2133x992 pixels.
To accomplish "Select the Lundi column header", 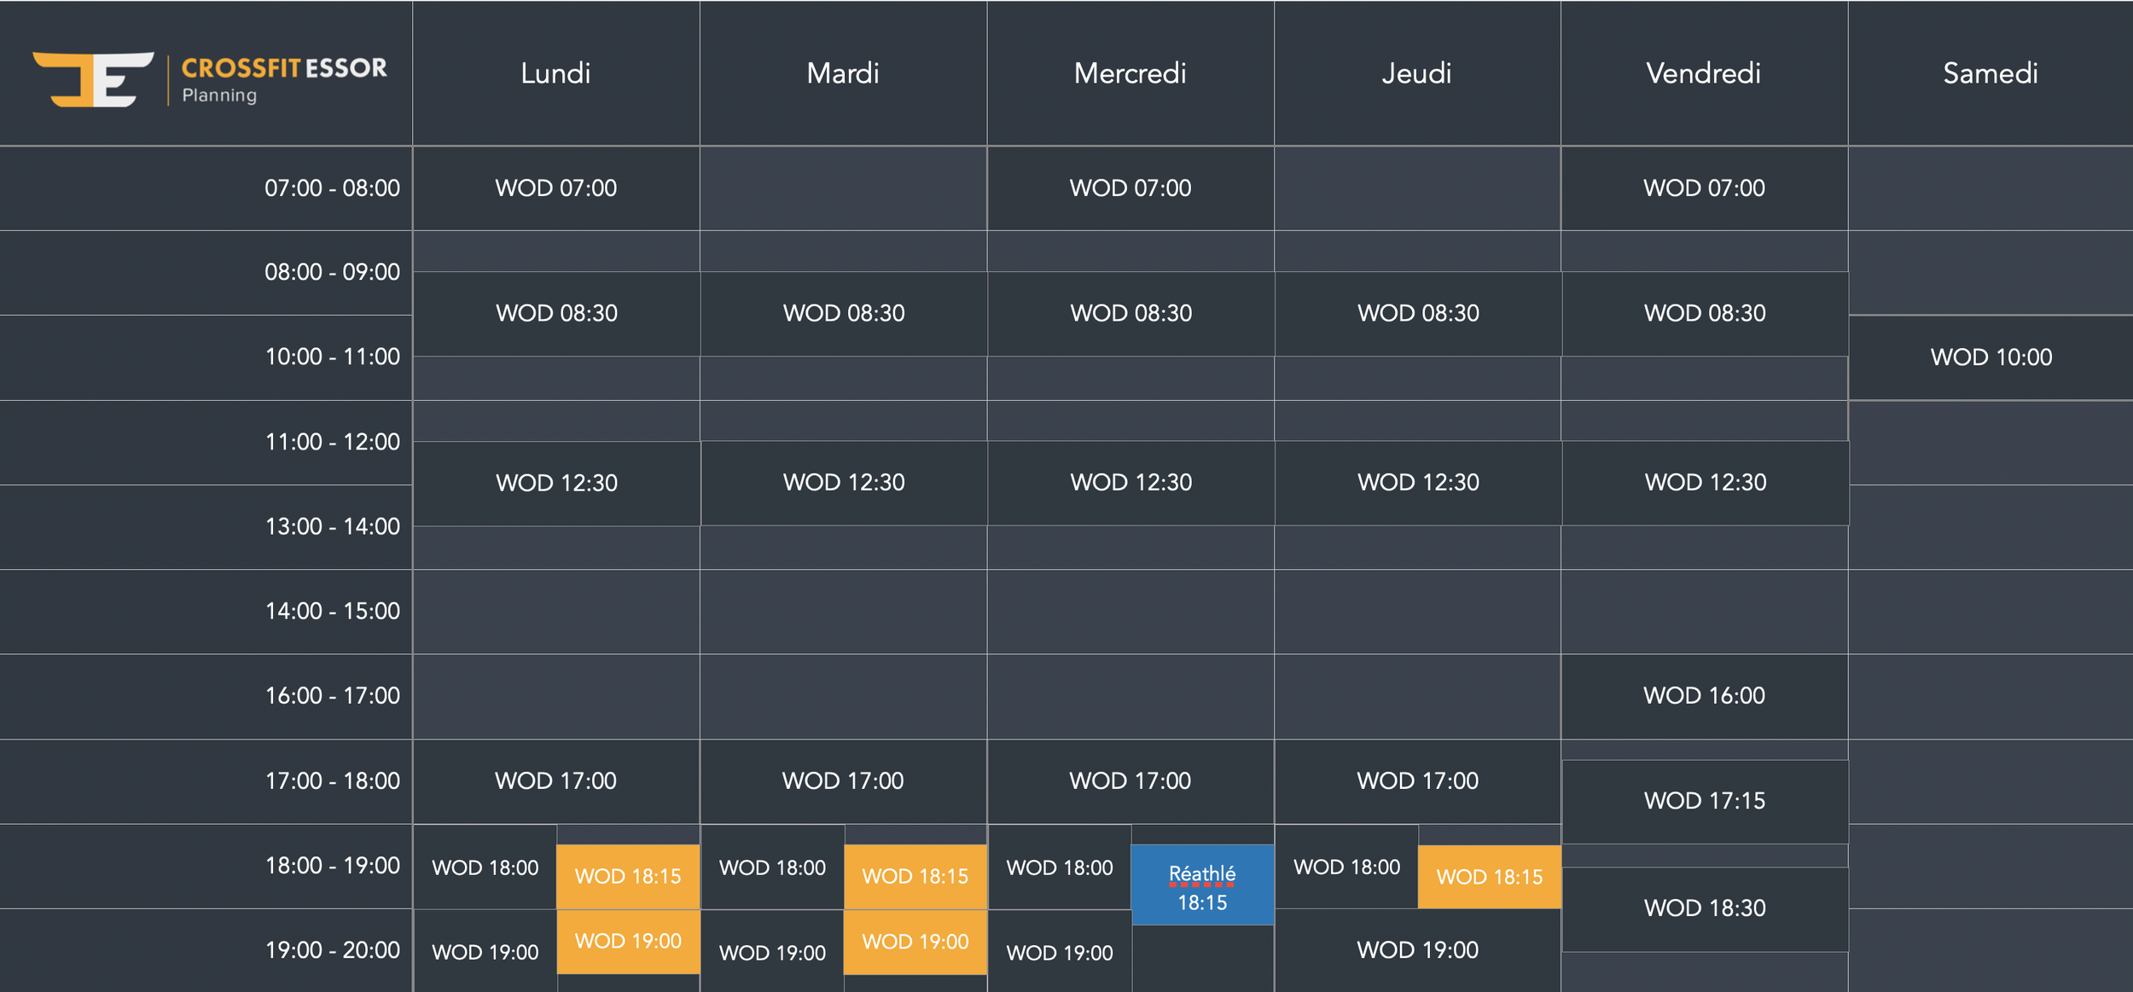I will click(x=555, y=73).
